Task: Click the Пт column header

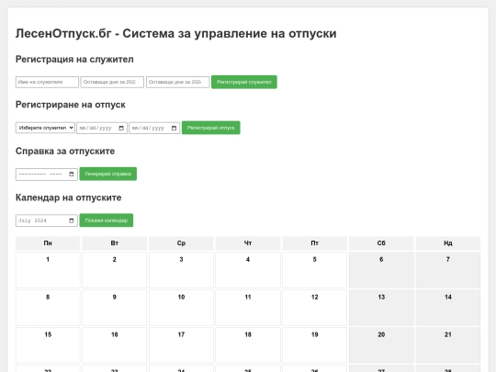Action: tap(315, 243)
